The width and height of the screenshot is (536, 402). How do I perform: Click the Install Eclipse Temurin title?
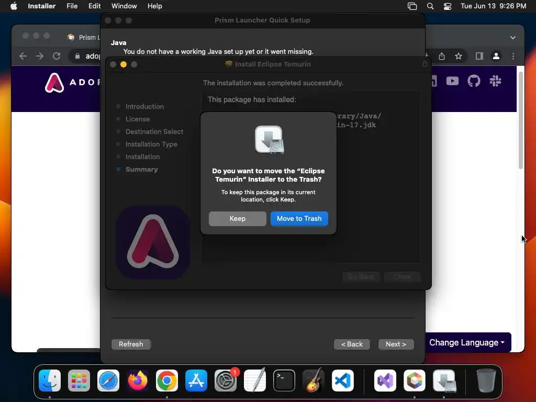[x=272, y=64]
